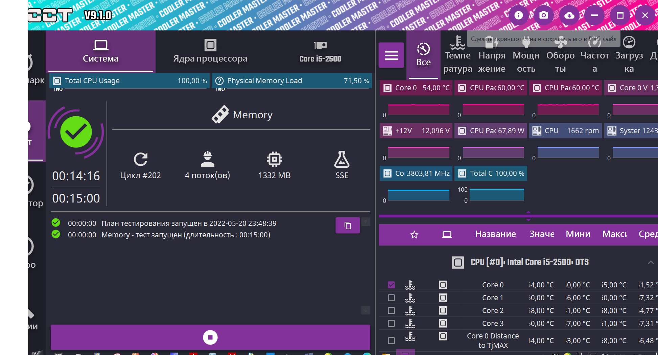This screenshot has height=355, width=658.
Task: Click the thermometer icon in the Core 3 row
Action: (x=410, y=324)
